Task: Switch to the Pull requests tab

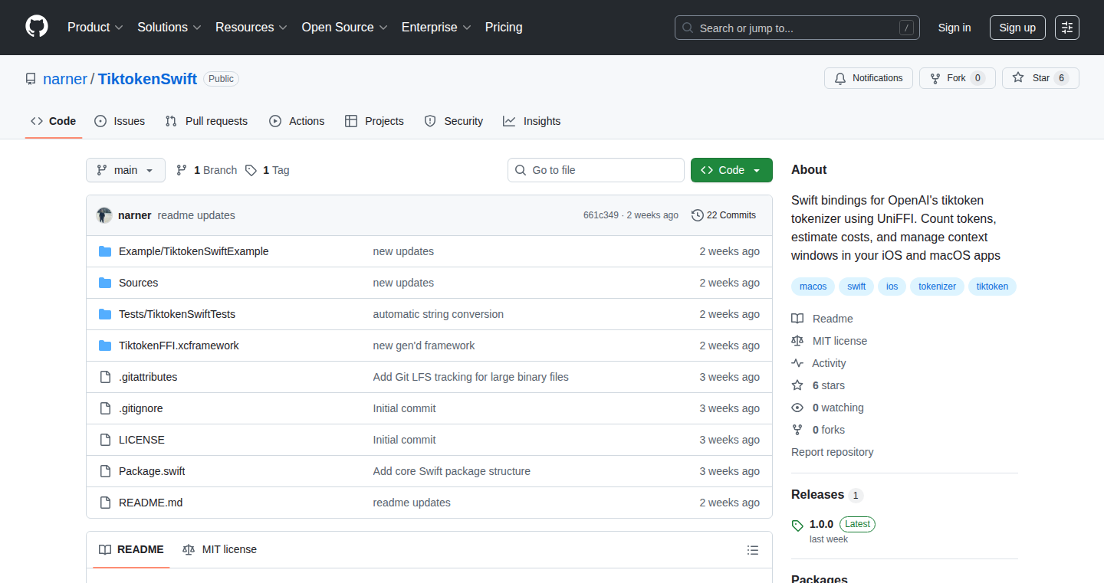Action: (206, 121)
